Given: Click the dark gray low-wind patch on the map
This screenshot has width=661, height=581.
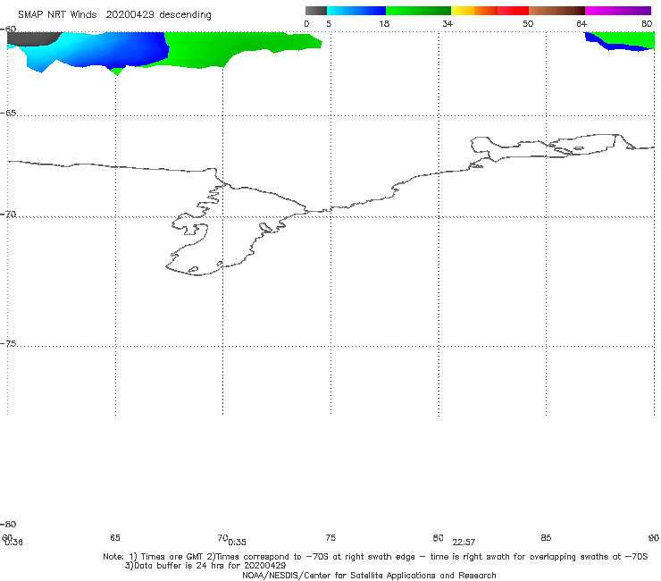Looking at the screenshot, I should pyautogui.click(x=31, y=38).
